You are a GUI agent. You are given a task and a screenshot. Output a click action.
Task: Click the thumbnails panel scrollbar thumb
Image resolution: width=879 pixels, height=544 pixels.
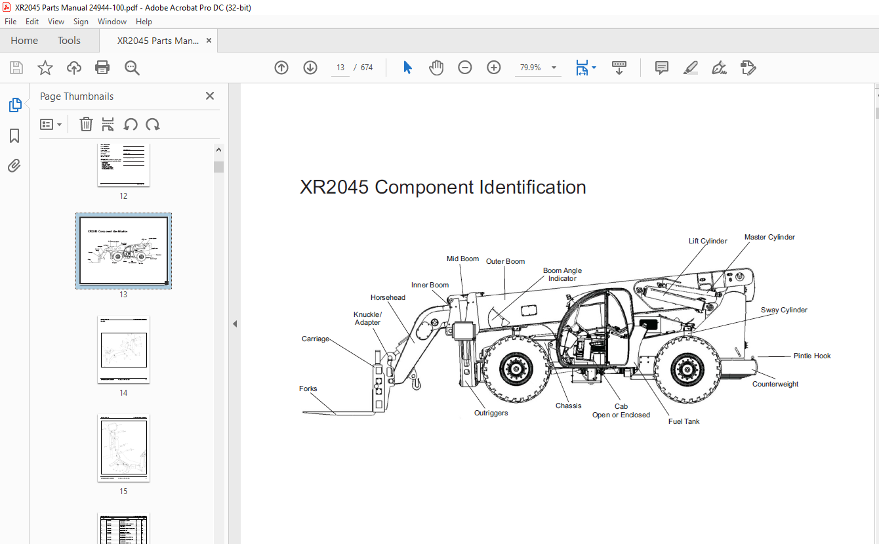point(219,167)
